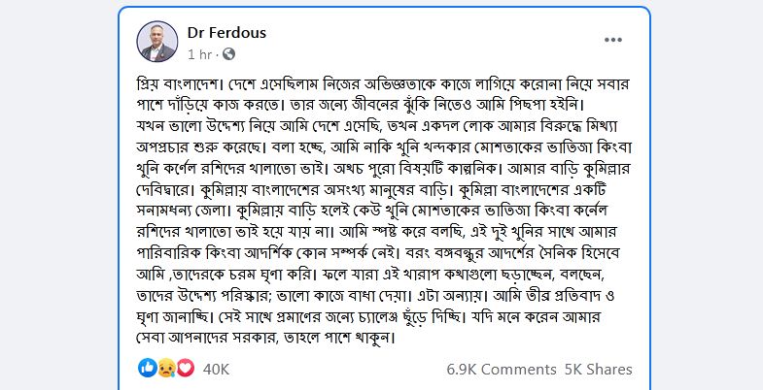Viewport: 763px width, 390px height.
Task: Click the '1 hr' post timestamp
Action: coord(197,54)
